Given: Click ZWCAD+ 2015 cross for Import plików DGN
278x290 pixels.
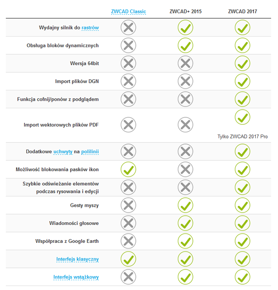Looking at the screenshot, I should click(x=185, y=81).
